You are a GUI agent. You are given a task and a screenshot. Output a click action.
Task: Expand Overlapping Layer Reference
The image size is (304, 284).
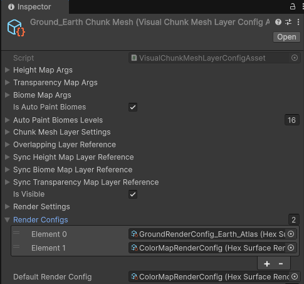8,144
